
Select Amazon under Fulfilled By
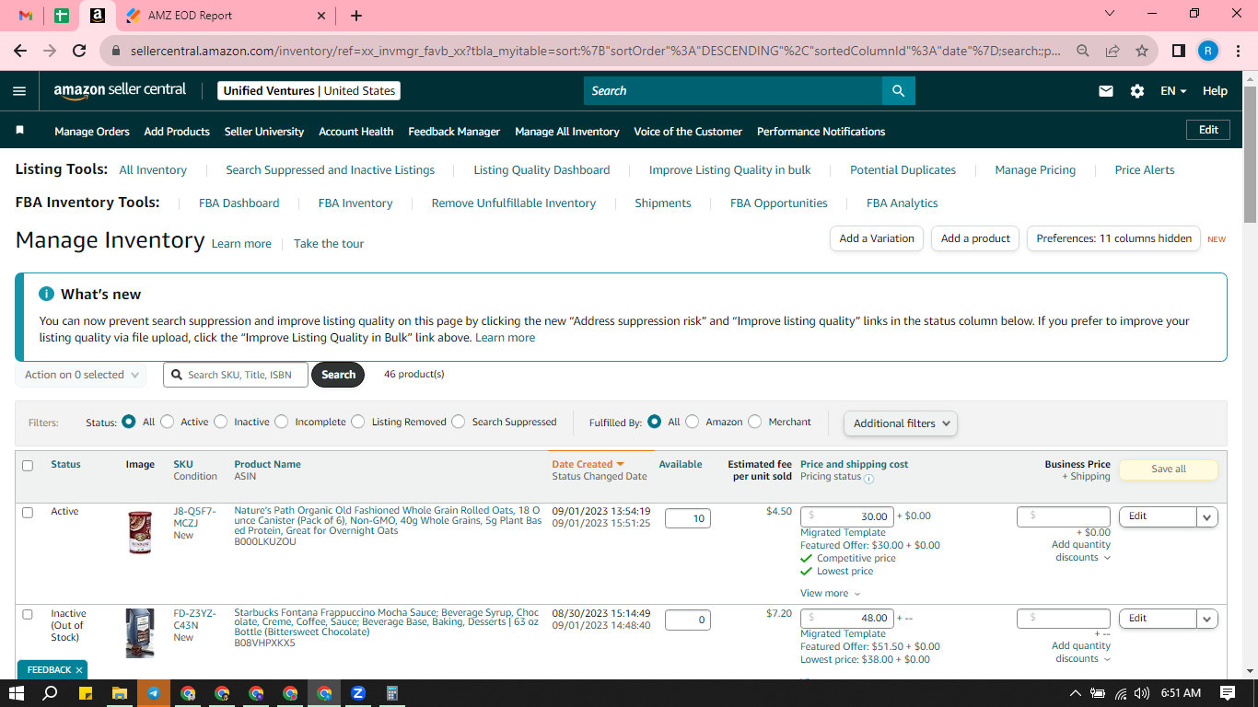692,422
